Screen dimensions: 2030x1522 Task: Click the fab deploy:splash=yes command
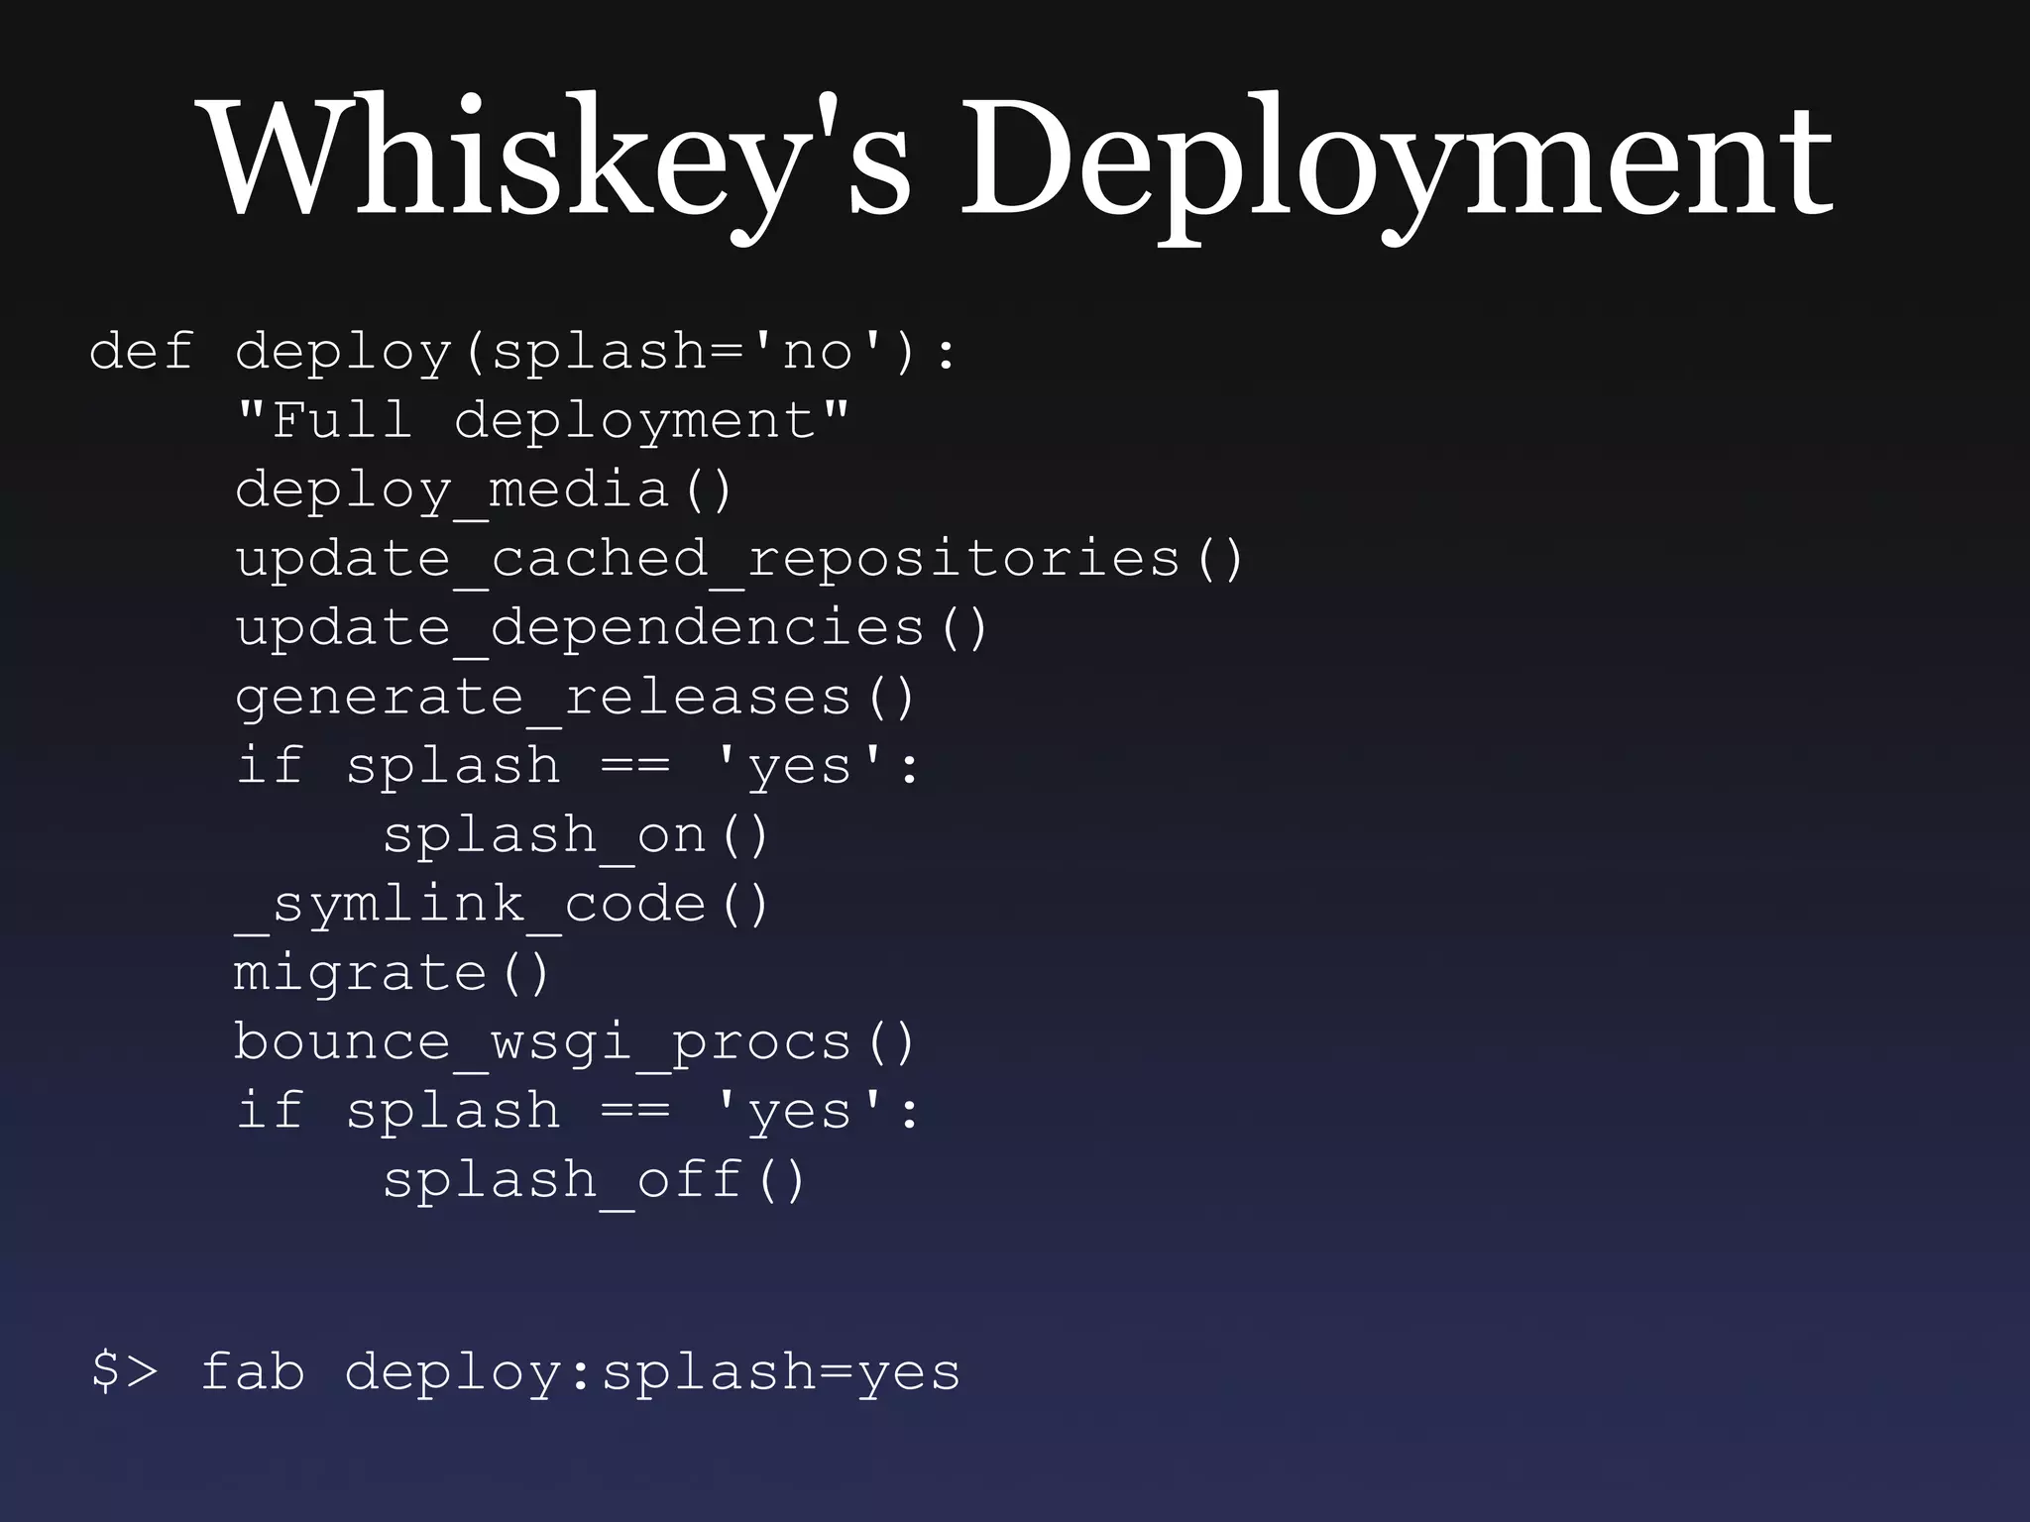pyautogui.click(x=580, y=1372)
